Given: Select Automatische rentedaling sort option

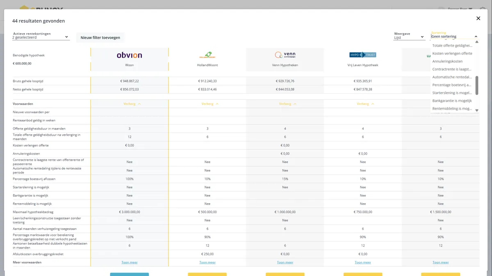Looking at the screenshot, I should point(452,77).
